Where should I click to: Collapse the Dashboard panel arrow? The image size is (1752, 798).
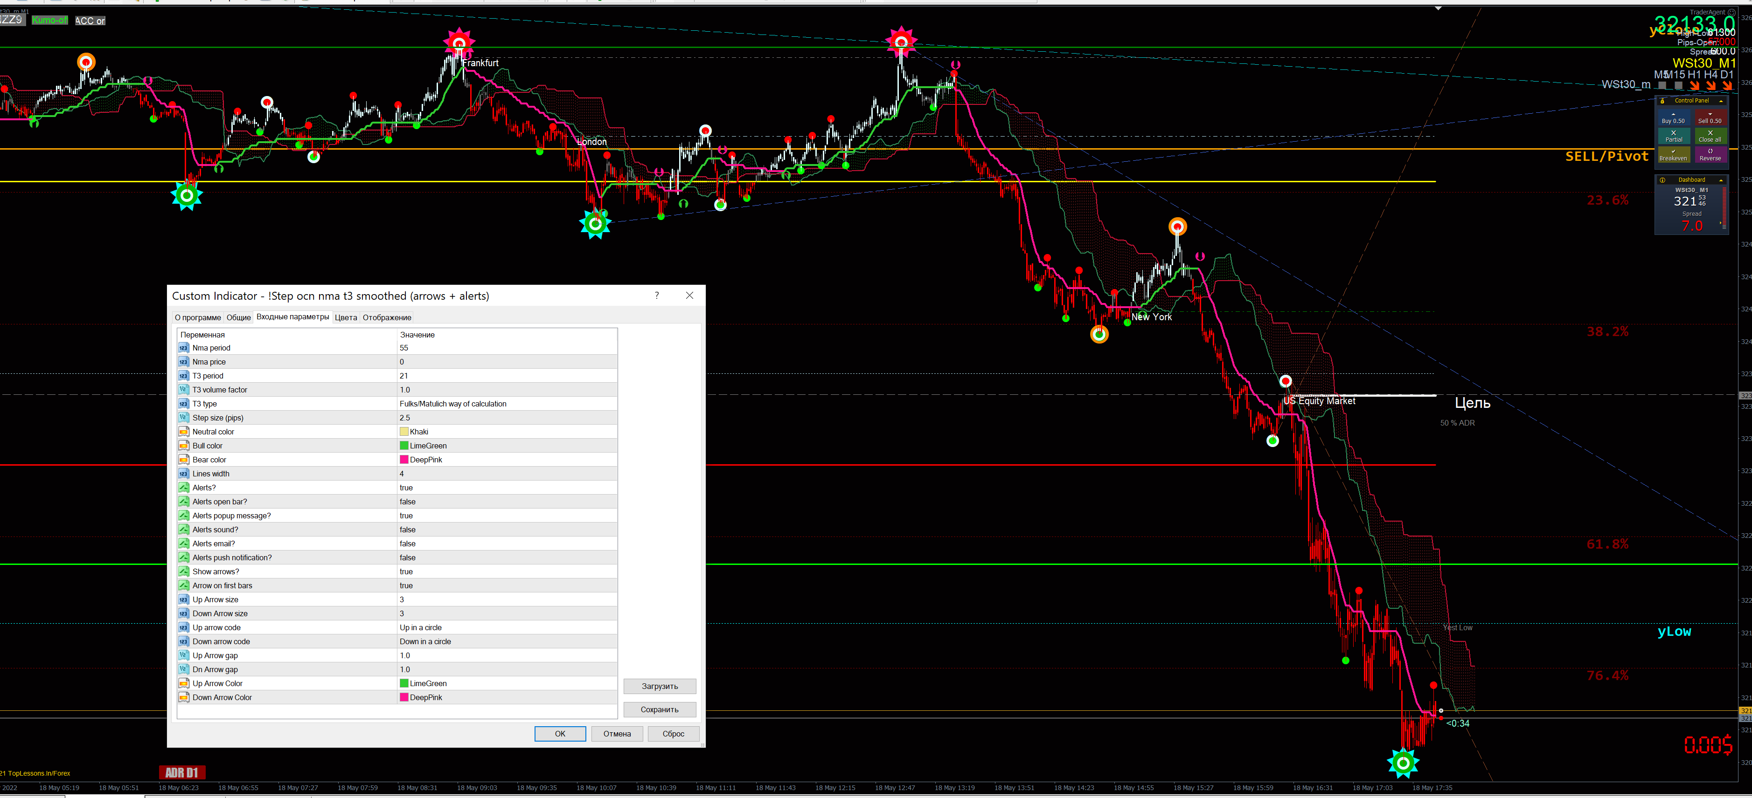[x=1721, y=180]
